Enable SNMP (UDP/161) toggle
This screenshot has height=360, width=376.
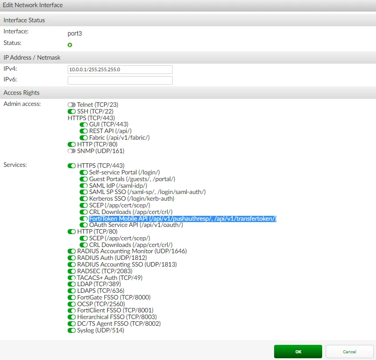click(72, 151)
